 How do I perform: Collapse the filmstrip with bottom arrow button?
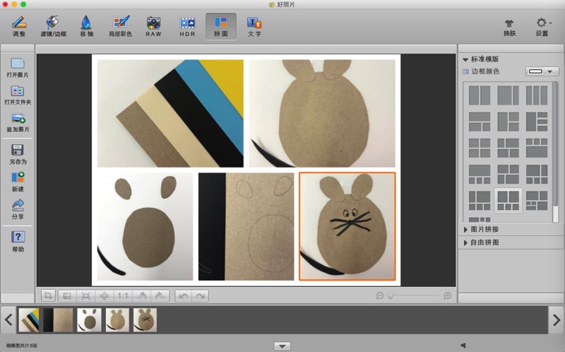coord(282,346)
